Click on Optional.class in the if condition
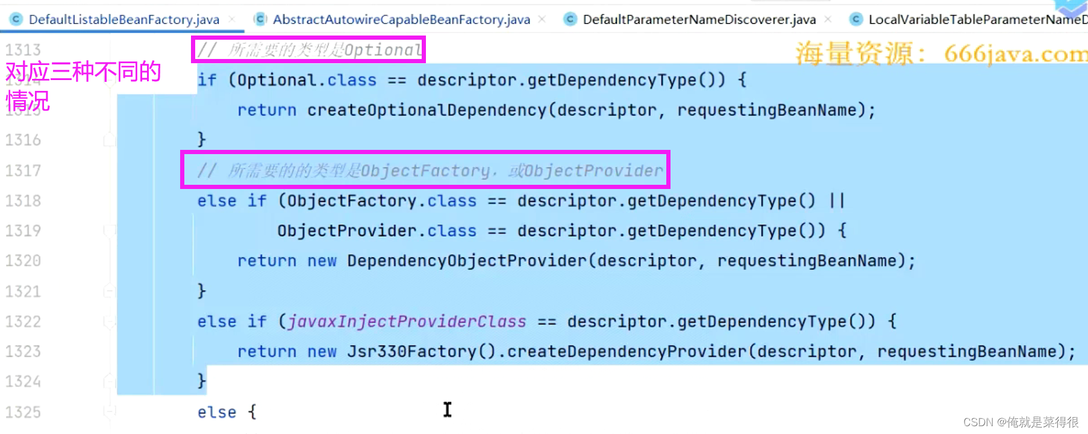Screen dimensions: 1088x434 pyautogui.click(x=307, y=80)
